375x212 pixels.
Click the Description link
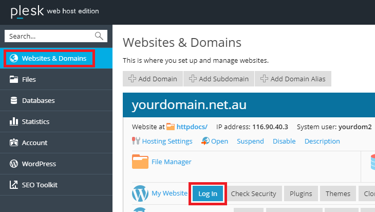[322, 142]
